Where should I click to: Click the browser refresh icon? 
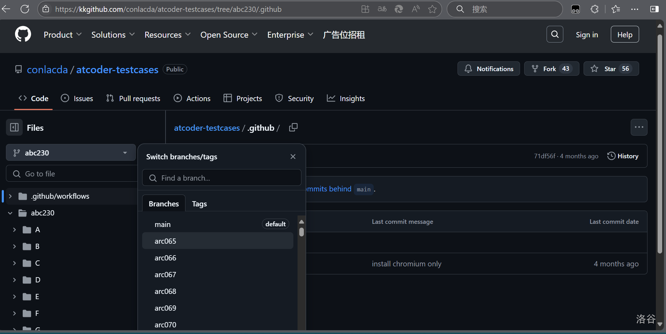point(25,9)
